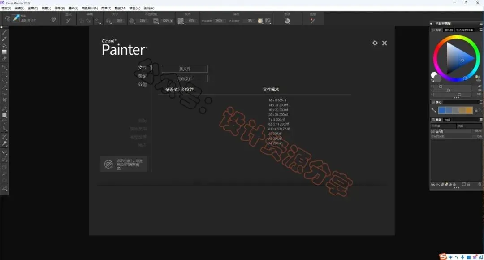Select the Paint Bucket tool
484x260 pixels.
[x=4, y=45]
